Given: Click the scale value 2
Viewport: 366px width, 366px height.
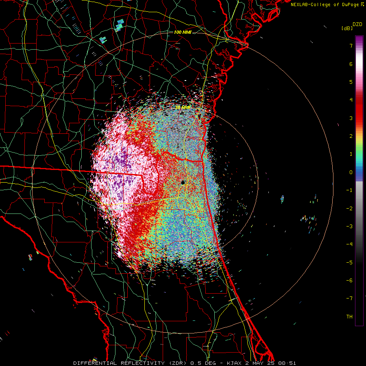Looking at the screenshot, I should (x=351, y=136).
